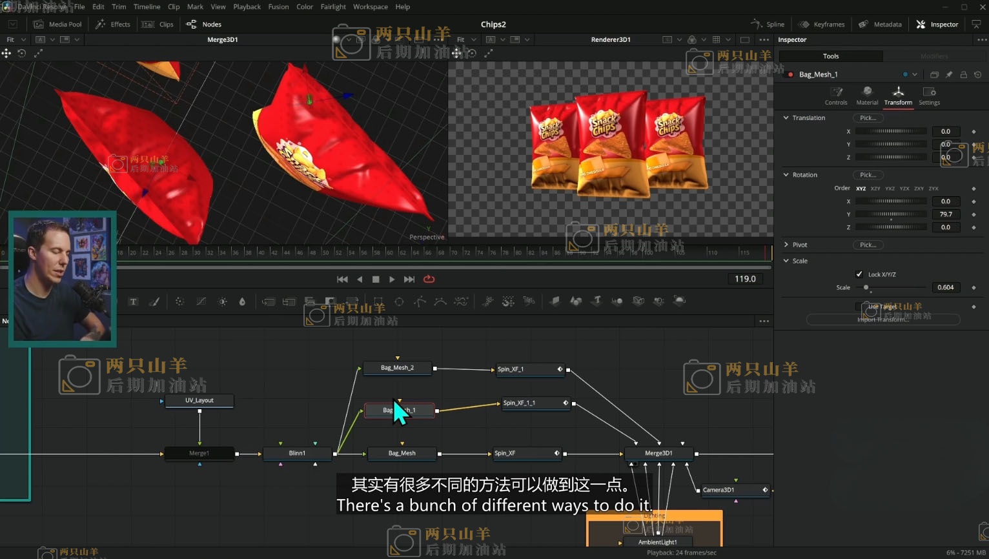Click the Blur droplet tool icon
The height and width of the screenshot is (559, 989).
pos(242,301)
